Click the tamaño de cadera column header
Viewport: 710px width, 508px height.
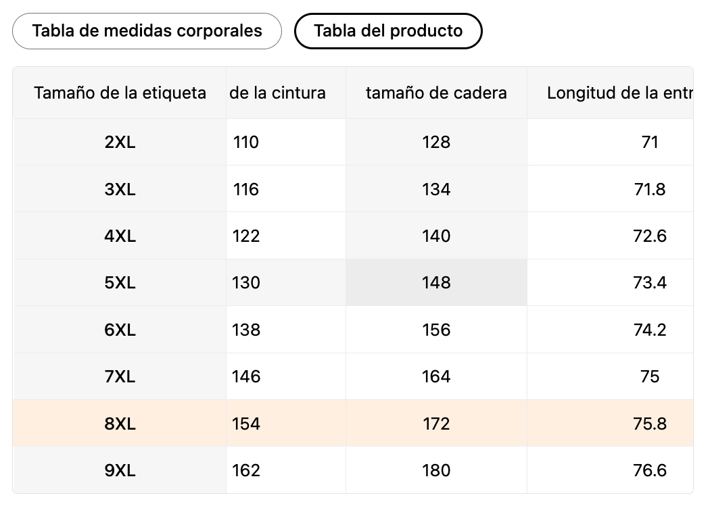[436, 93]
